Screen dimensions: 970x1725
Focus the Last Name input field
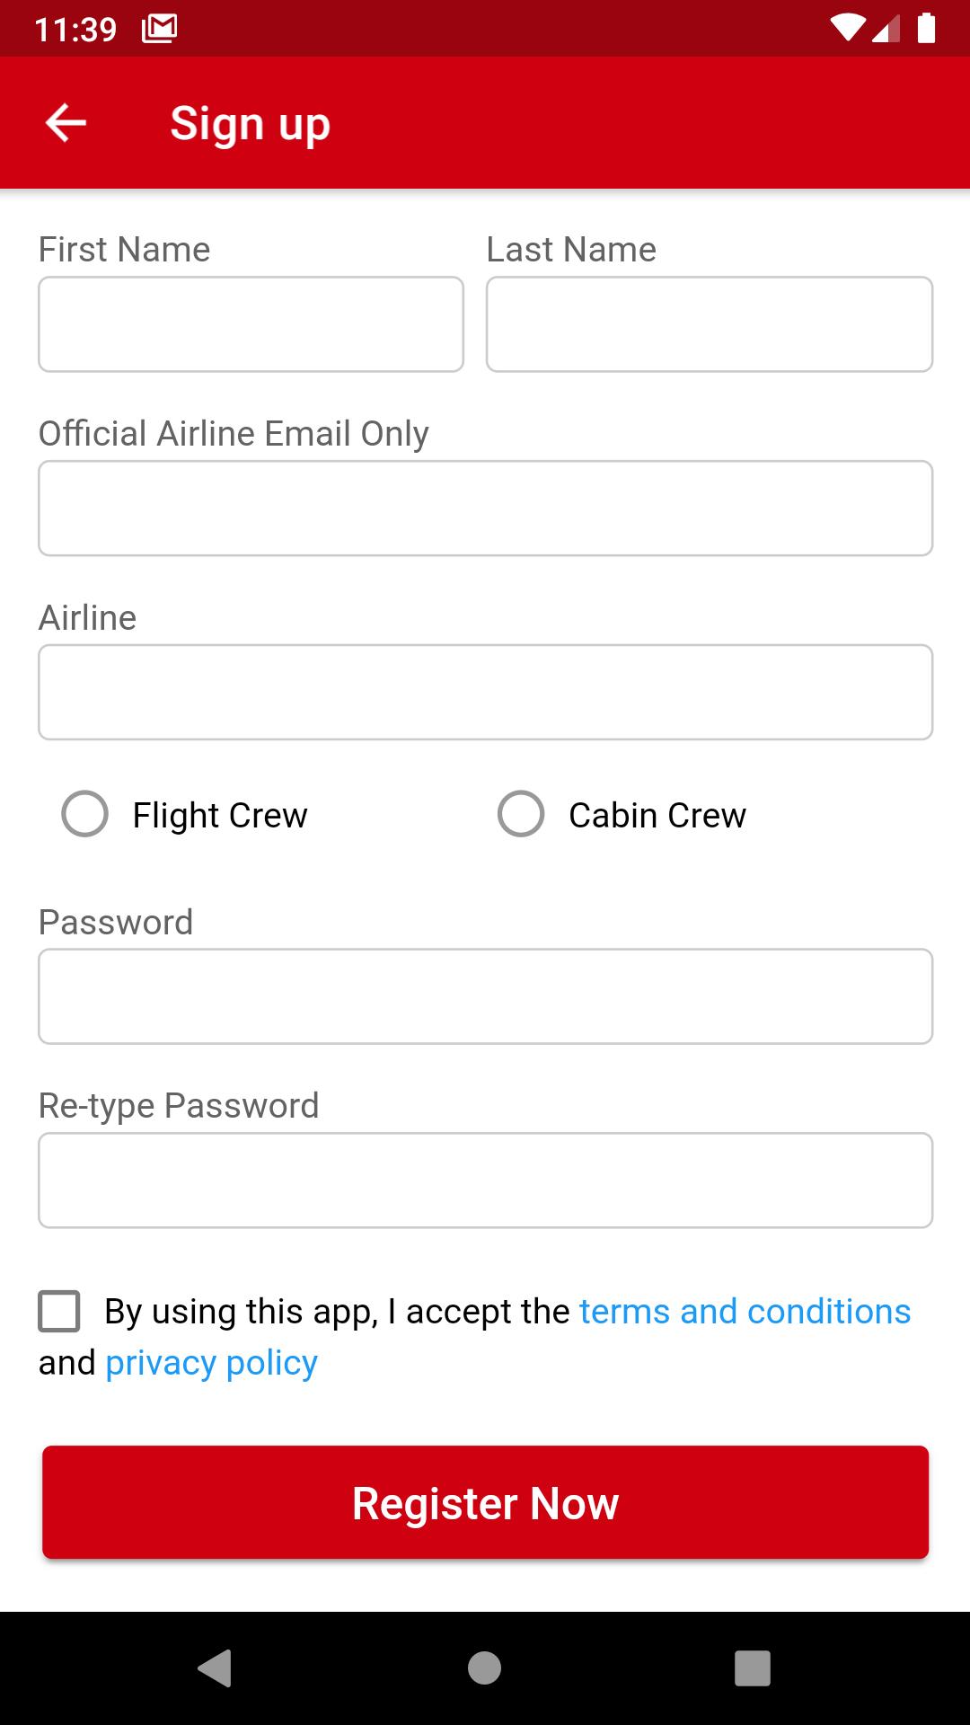(710, 324)
